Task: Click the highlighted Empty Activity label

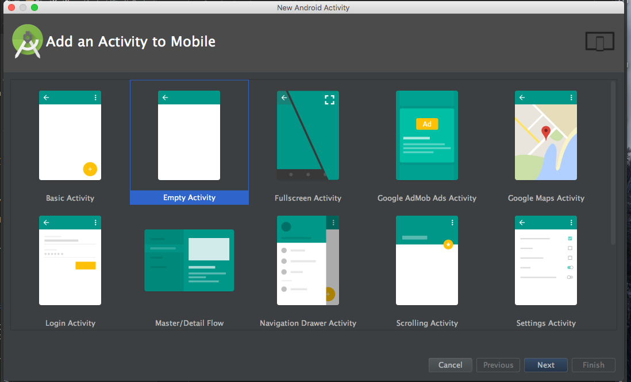Action: (189, 198)
